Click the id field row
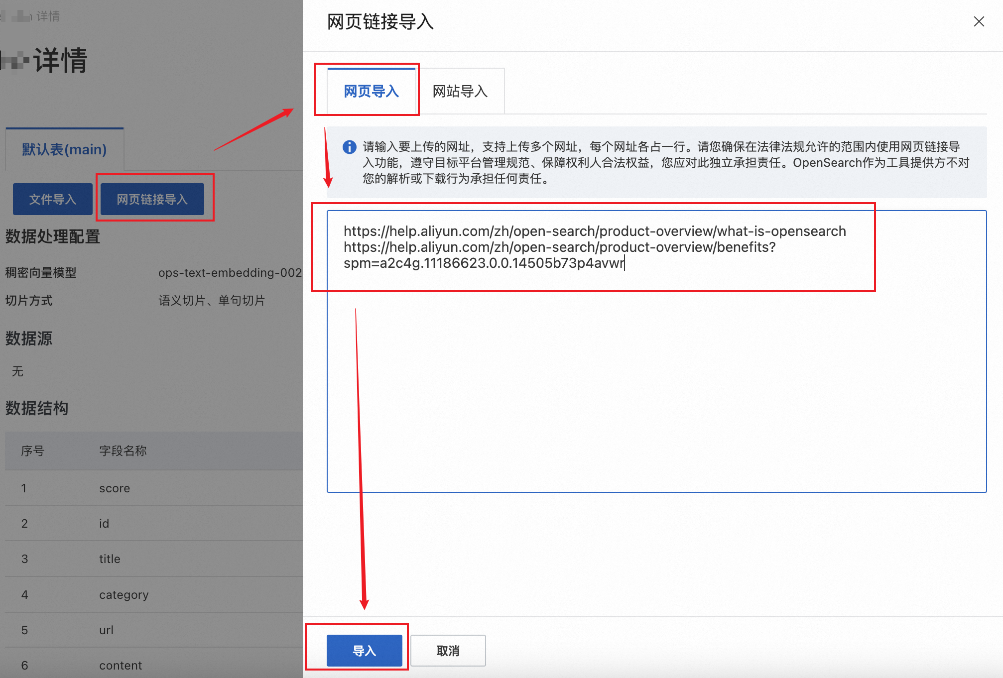 pos(154,524)
